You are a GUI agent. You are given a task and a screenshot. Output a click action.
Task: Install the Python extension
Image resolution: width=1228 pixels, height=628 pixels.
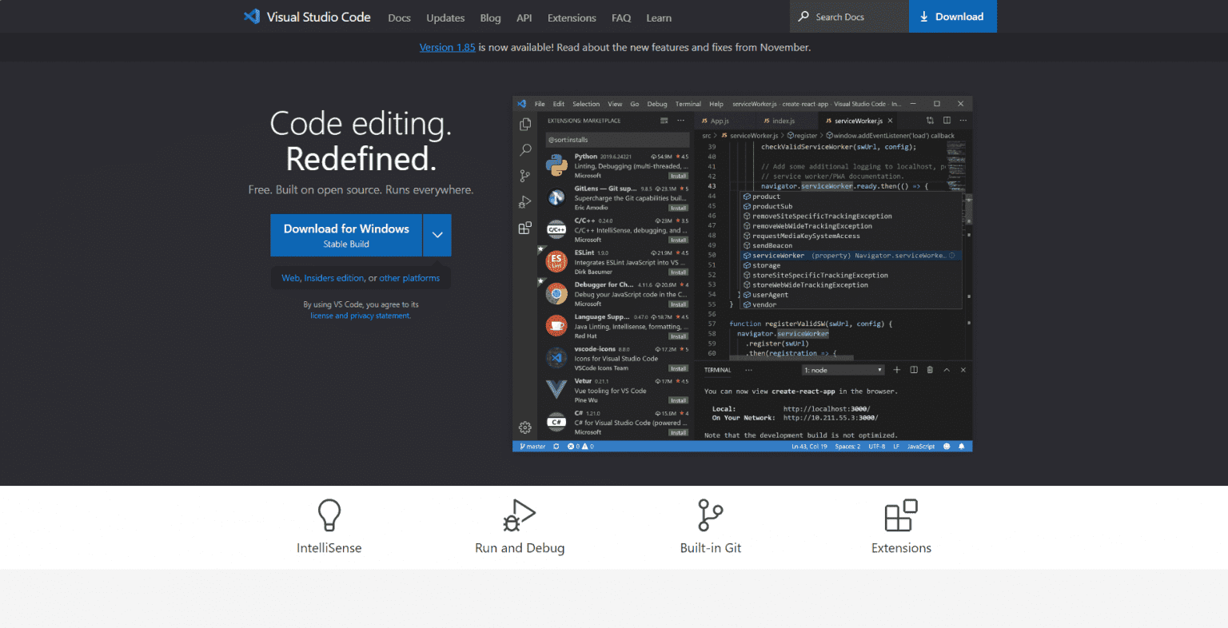coord(678,176)
